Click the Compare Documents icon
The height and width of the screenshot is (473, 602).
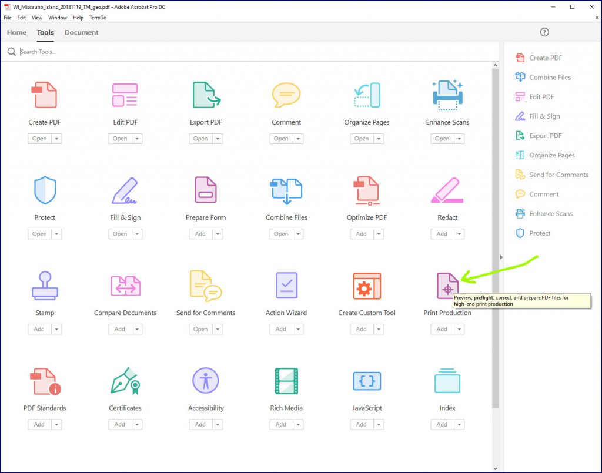coord(125,286)
